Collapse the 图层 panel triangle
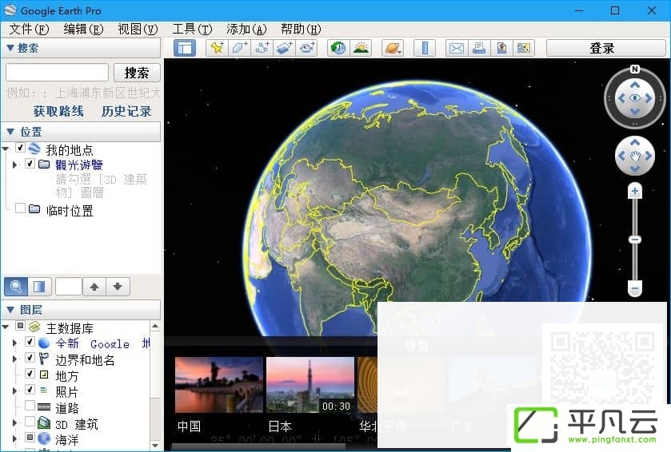Screen dimensions: 671x452 [10, 309]
